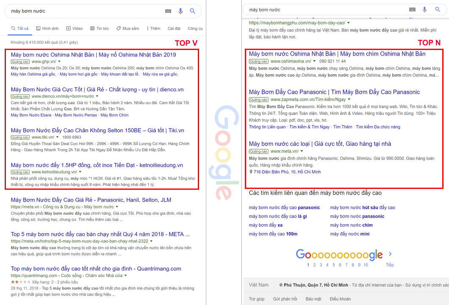Click the magnifier search icon in right page

[x=438, y=9]
